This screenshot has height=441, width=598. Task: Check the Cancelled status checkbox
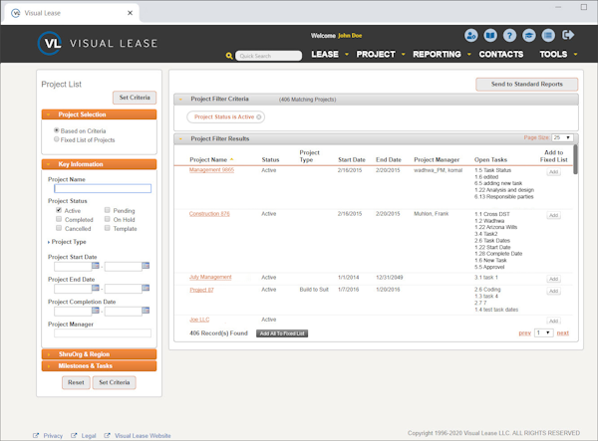tap(59, 228)
